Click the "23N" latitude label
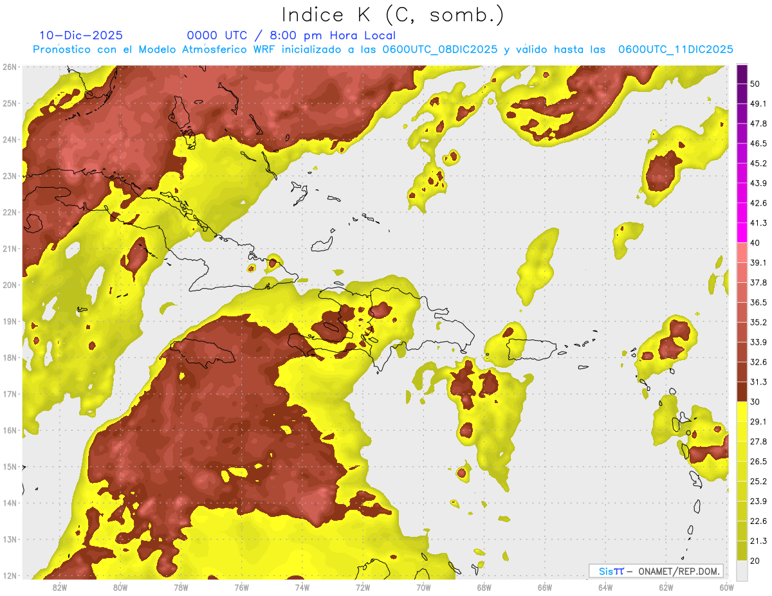772x596 pixels. (10, 176)
